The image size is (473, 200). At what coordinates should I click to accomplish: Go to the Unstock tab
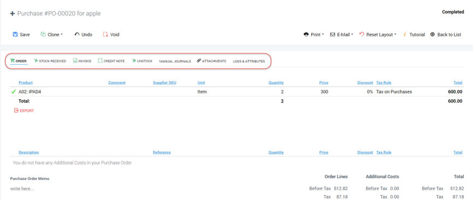[x=142, y=61]
